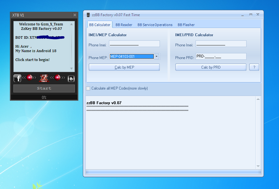
Task: Open the question mark help icon
Action: (x=254, y=67)
